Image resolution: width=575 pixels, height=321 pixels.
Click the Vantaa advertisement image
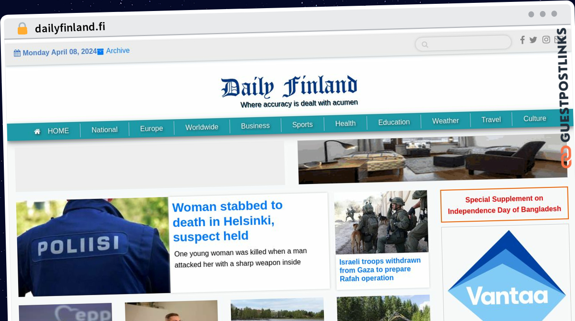pyautogui.click(x=506, y=273)
